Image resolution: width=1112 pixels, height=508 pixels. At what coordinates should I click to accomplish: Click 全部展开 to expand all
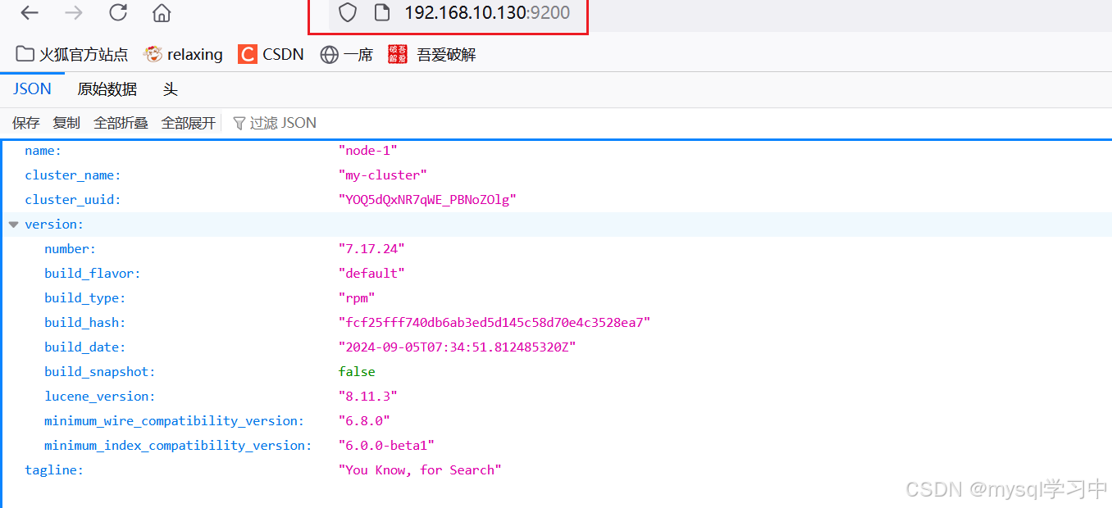189,123
